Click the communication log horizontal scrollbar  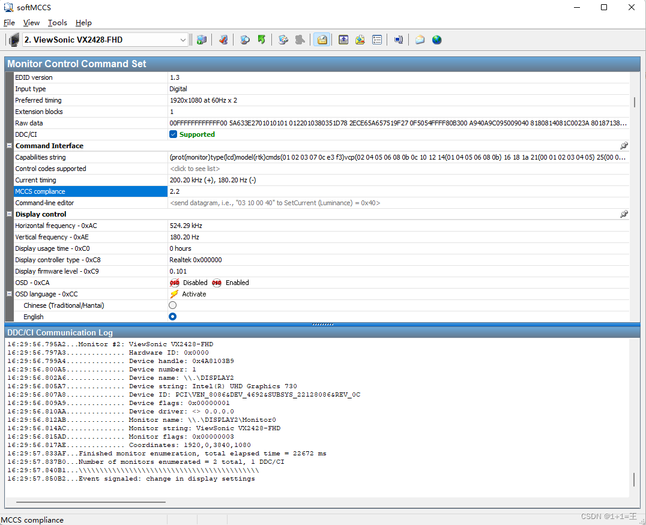91,502
